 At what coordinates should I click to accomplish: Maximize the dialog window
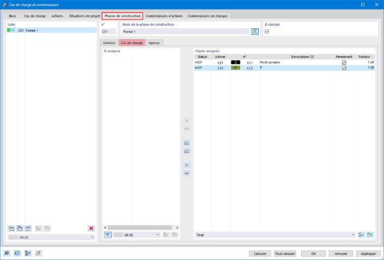(x=363, y=5)
